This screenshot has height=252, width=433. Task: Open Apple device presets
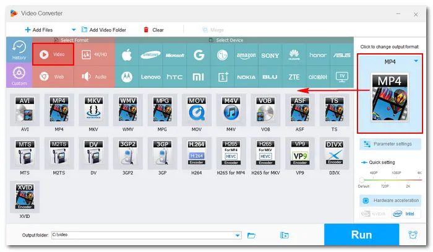point(127,54)
